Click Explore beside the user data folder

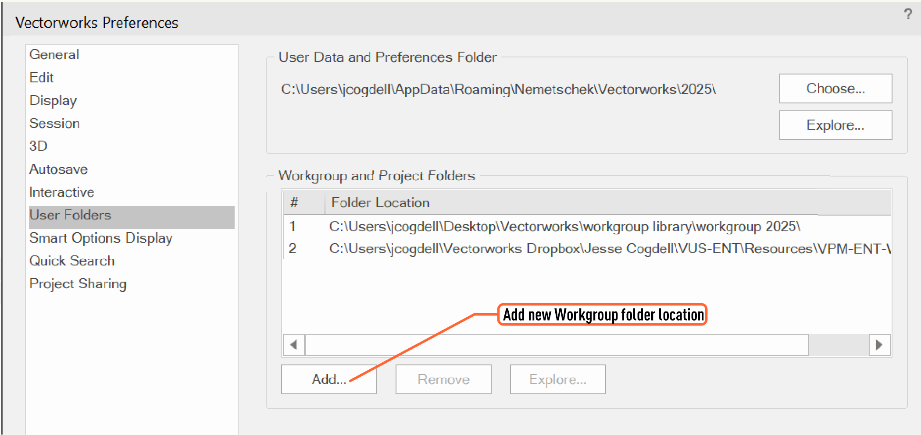[x=835, y=125]
